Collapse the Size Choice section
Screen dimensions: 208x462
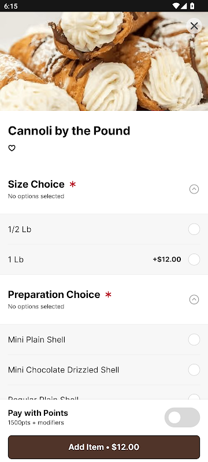[194, 189]
